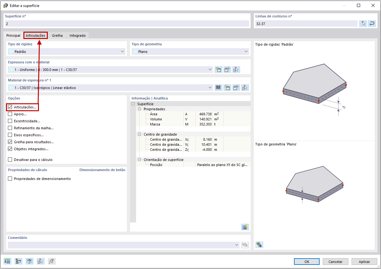Click the Aplicar button
381x269 pixels.
[x=364, y=262]
